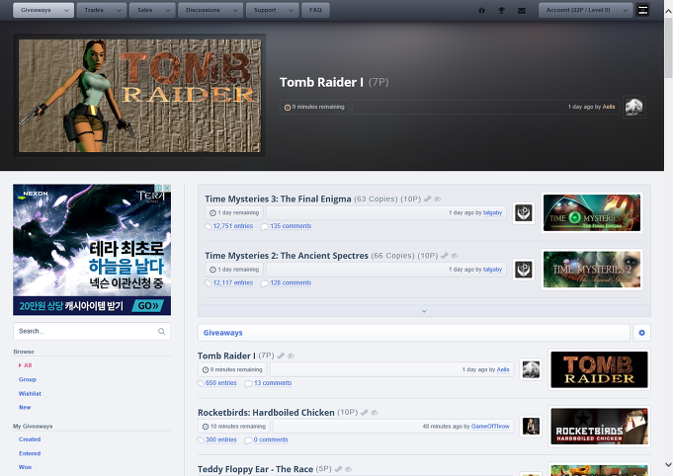Click Steam icon next to Rocketbirds title
673x476 pixels.
click(365, 413)
